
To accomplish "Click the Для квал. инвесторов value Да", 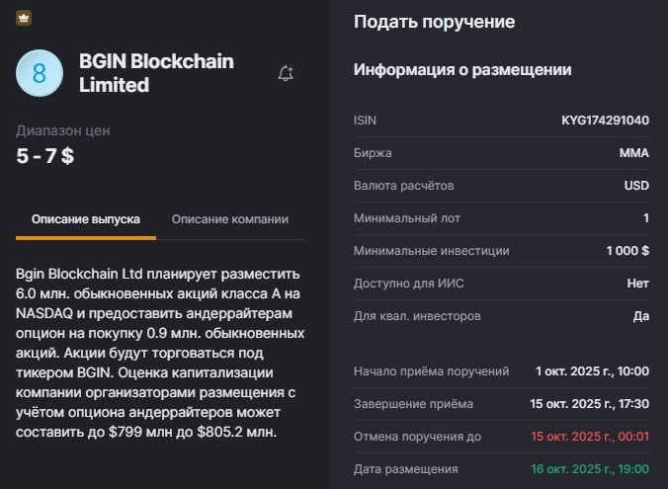I will [x=639, y=316].
